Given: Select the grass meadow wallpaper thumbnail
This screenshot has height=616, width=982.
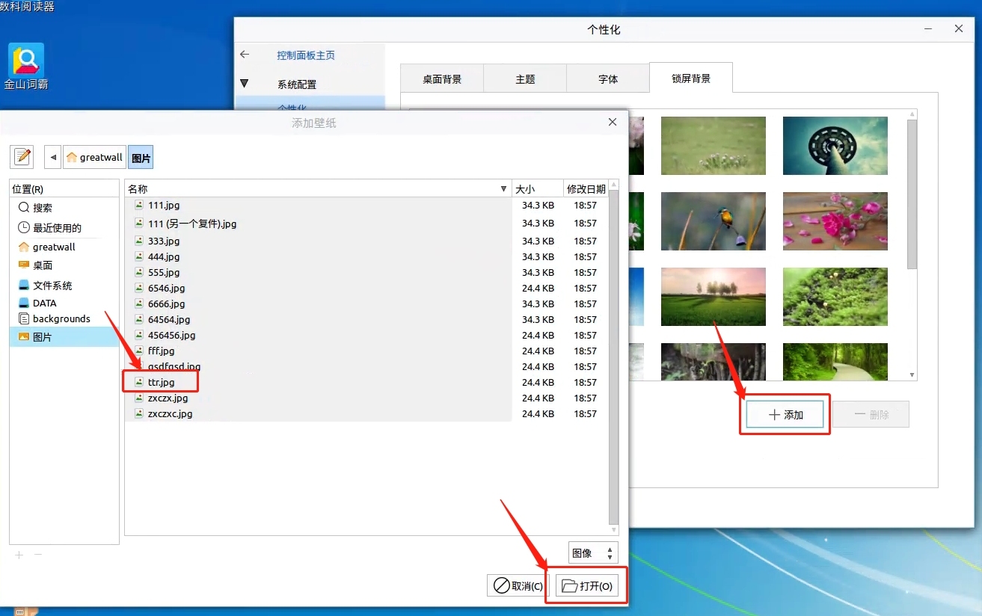Looking at the screenshot, I should [714, 146].
